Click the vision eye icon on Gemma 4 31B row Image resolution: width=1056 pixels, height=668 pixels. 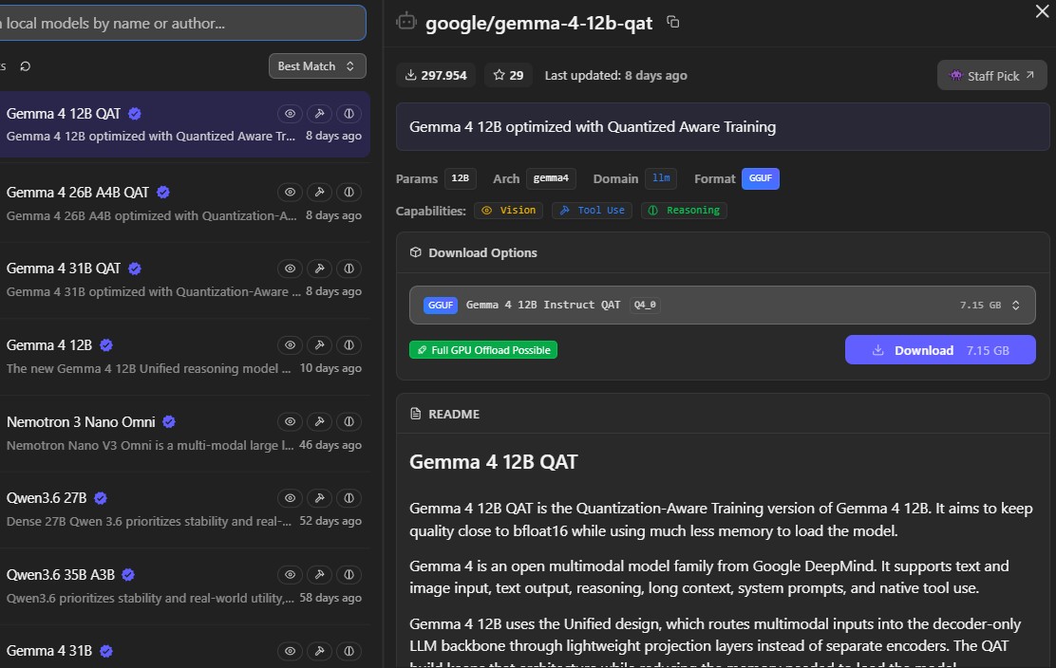(290, 651)
